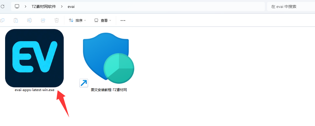Open the three-dots more options menu
The width and height of the screenshot is (315, 126).
[x=123, y=20]
